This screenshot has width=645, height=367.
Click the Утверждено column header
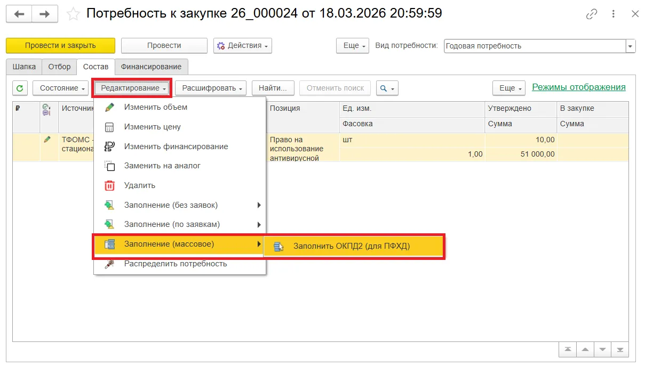click(x=521, y=108)
